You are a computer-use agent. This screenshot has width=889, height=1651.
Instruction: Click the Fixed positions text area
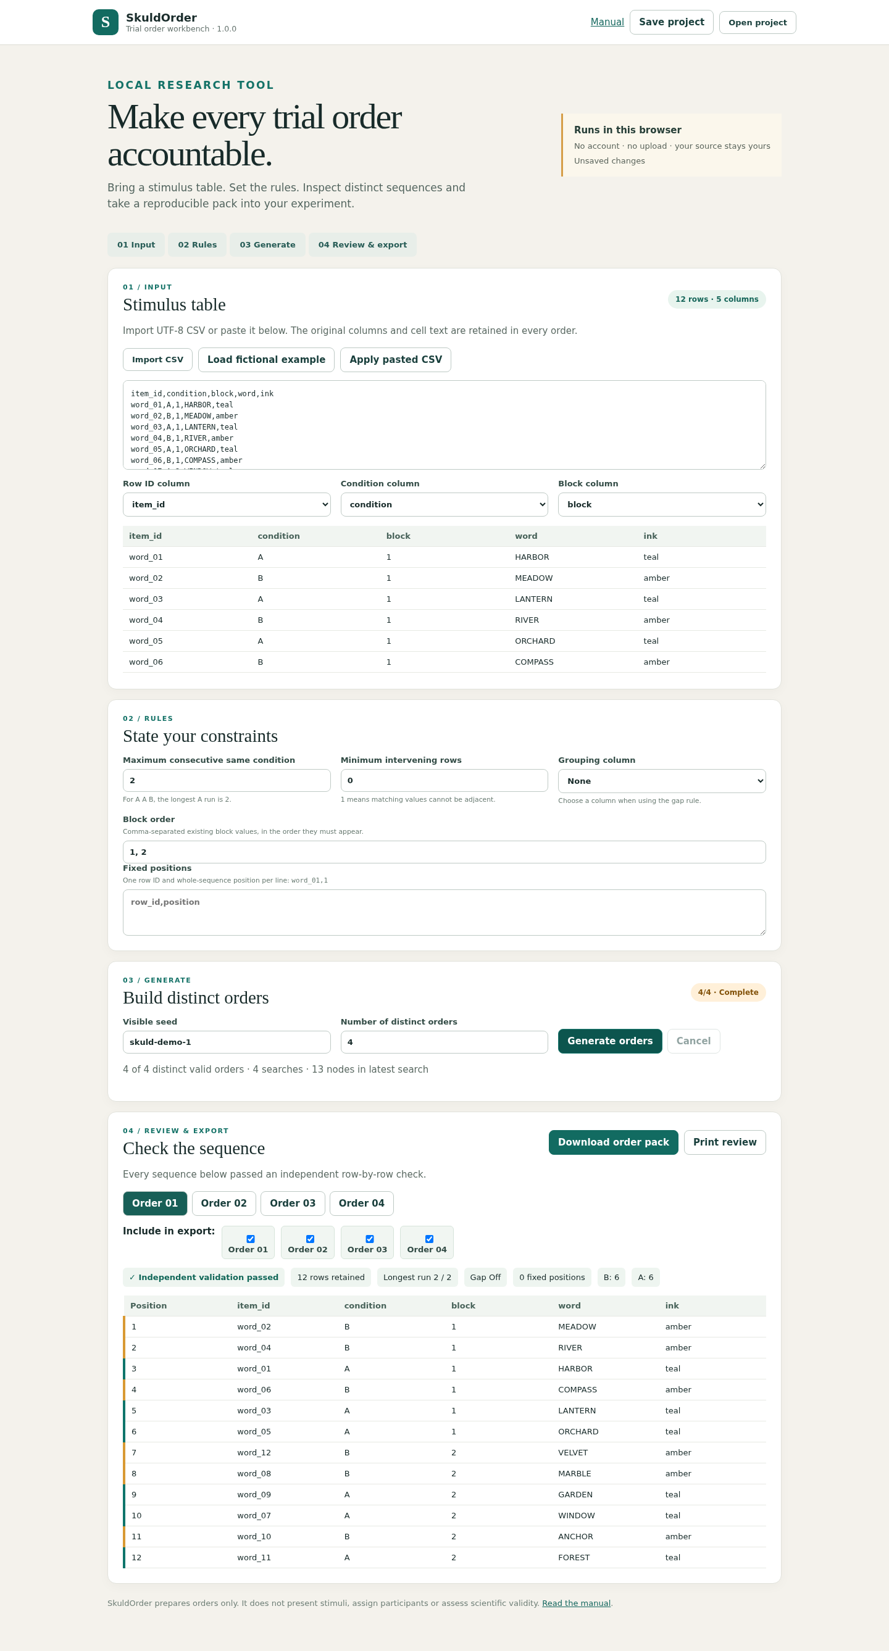point(444,913)
